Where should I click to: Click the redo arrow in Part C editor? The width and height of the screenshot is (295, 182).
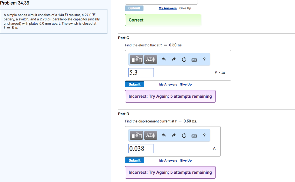174,59
